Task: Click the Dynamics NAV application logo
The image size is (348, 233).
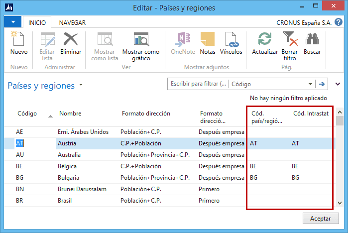Action: tap(9, 7)
